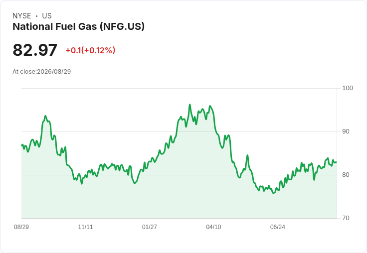
Task: Click the 100 y-axis price label
Action: click(348, 88)
